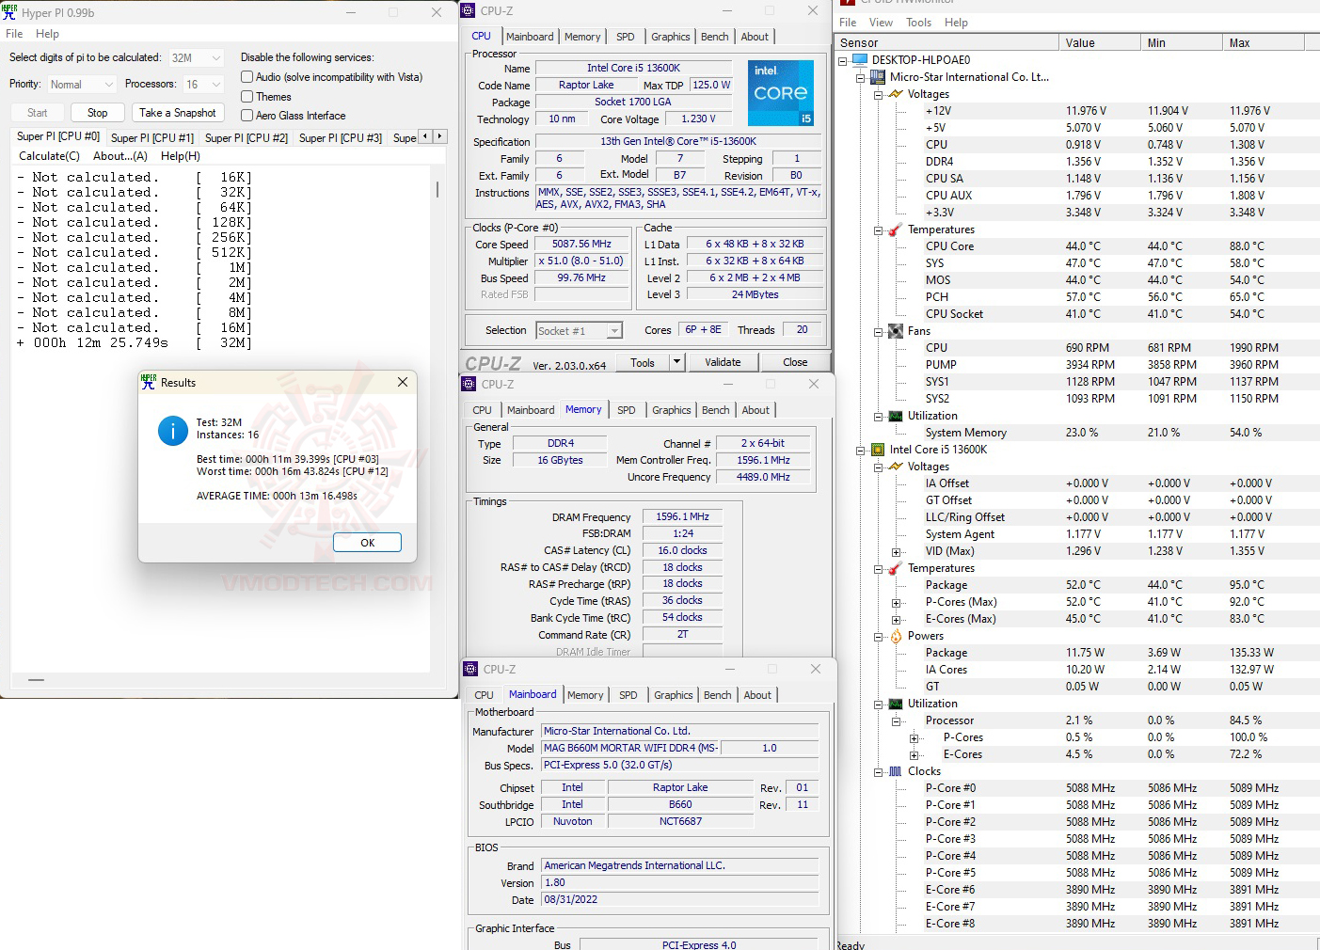
Task: Open the File menu in Hyper PI
Action: tap(14, 34)
